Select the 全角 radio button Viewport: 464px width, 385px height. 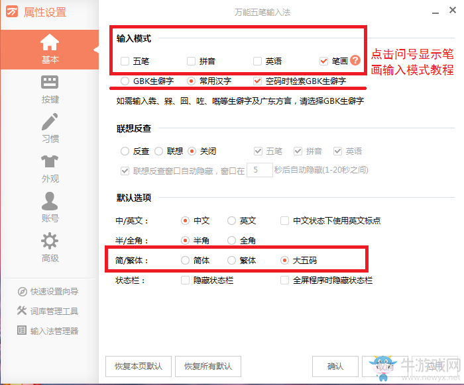[x=231, y=240]
